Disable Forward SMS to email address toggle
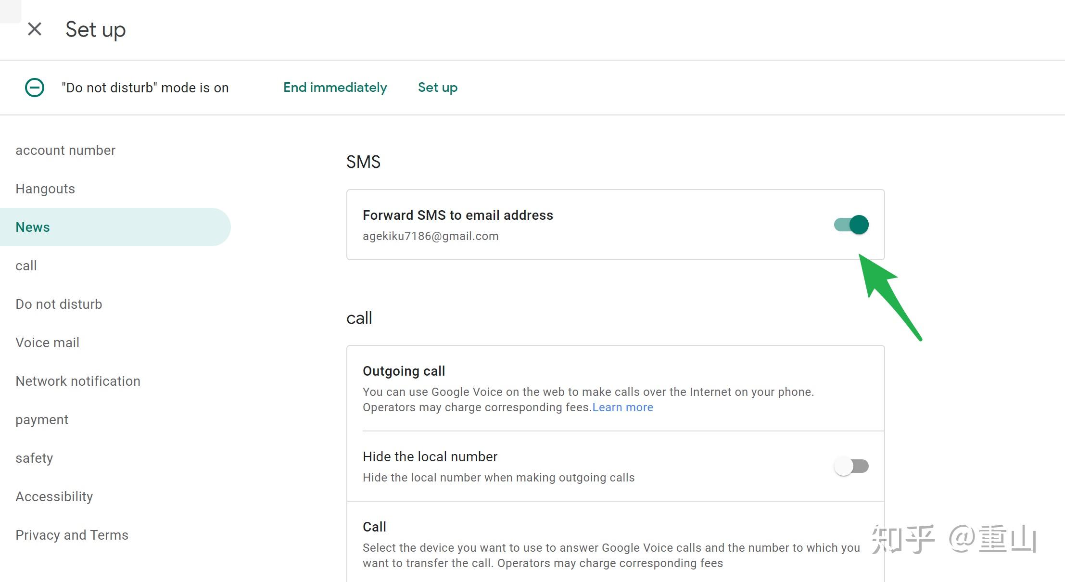The width and height of the screenshot is (1065, 582). (x=851, y=225)
